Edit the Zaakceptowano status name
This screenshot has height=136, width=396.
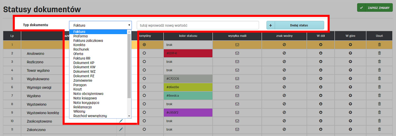pos(120,121)
